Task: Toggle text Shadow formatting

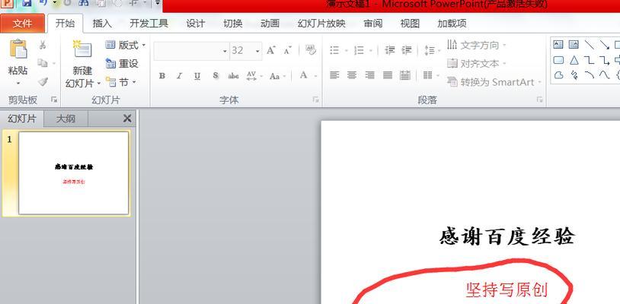Action: tap(215, 76)
